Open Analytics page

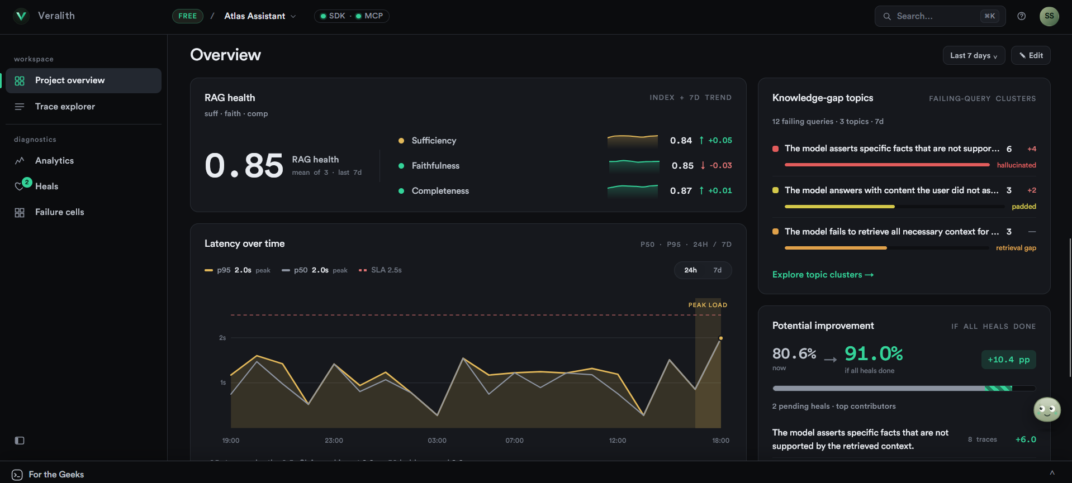pyautogui.click(x=83, y=161)
